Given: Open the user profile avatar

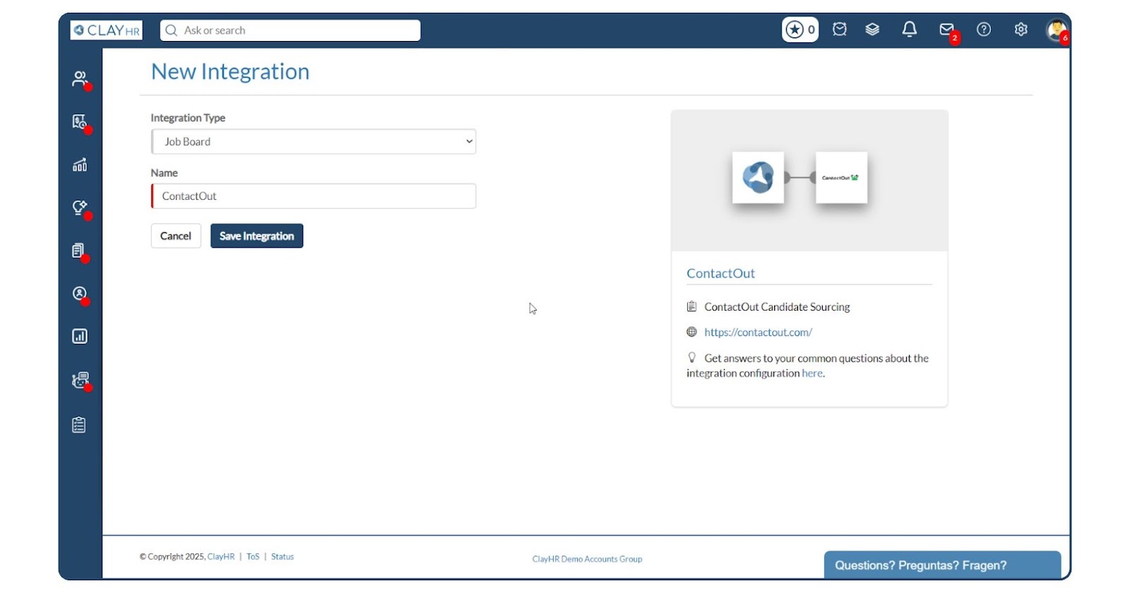Looking at the screenshot, I should coord(1057,30).
